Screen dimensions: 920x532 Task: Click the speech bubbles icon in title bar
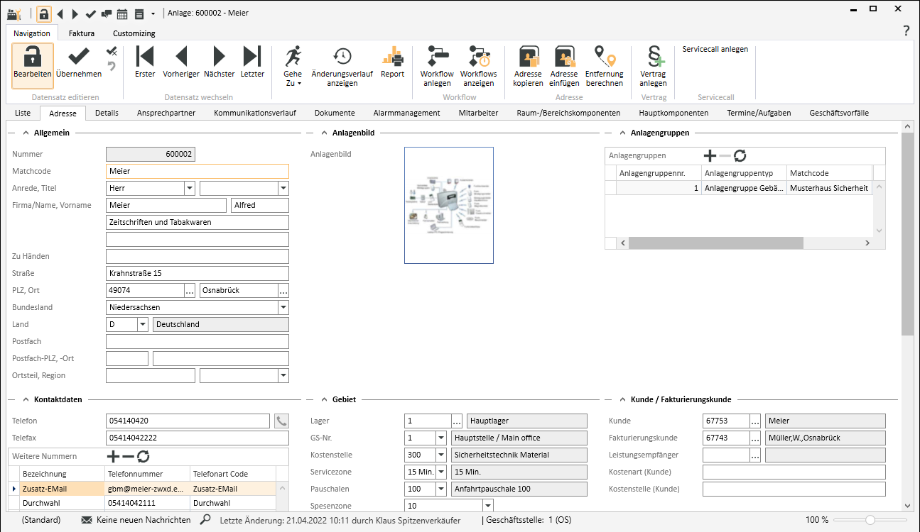pos(106,13)
